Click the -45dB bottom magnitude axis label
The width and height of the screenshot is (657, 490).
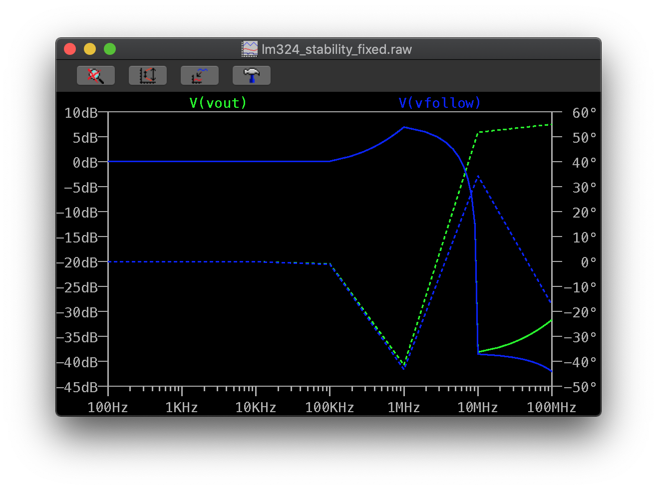[77, 387]
